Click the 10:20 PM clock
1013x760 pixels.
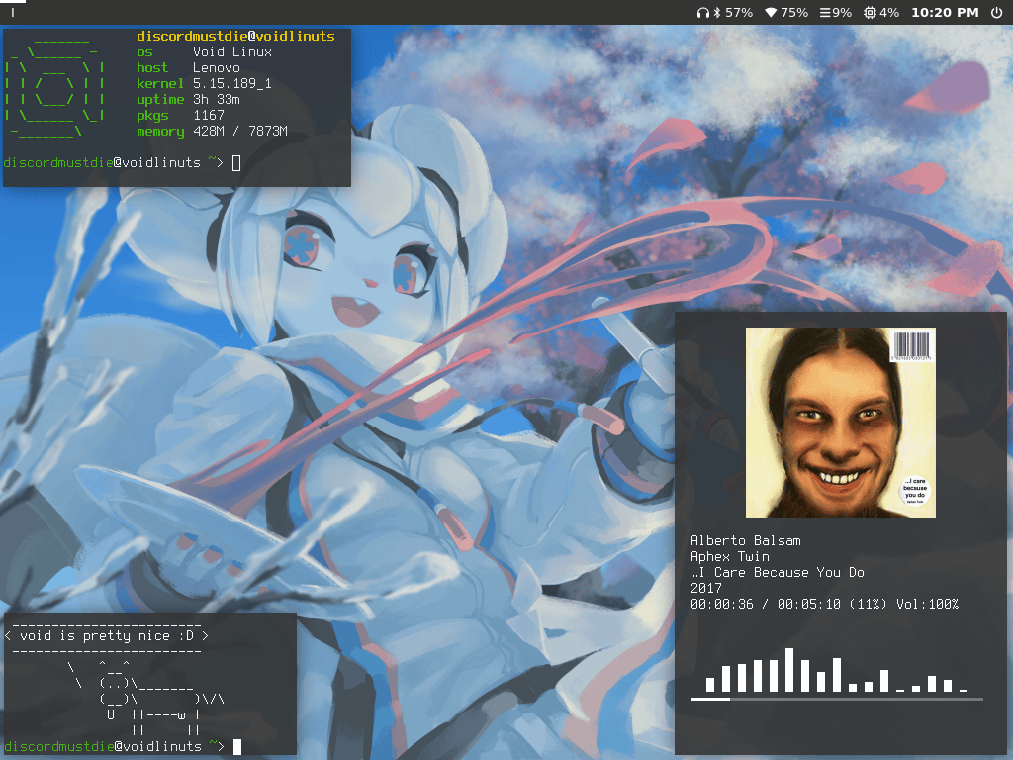944,13
